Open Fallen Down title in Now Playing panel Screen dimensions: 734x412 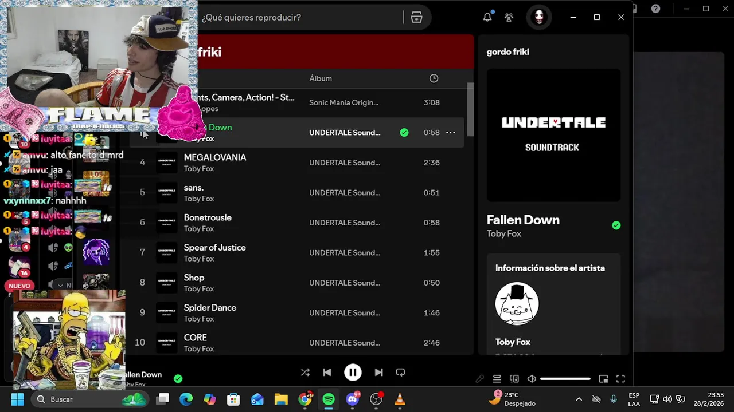coord(523,220)
